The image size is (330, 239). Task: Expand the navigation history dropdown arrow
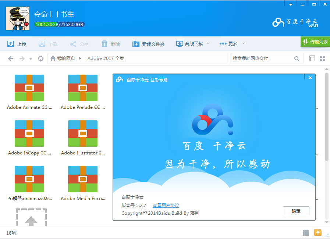[x=31, y=59]
